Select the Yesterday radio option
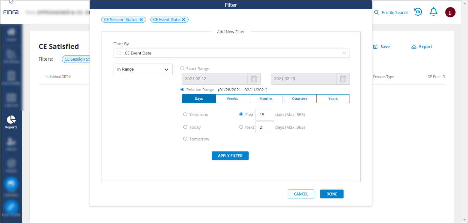 (x=185, y=114)
